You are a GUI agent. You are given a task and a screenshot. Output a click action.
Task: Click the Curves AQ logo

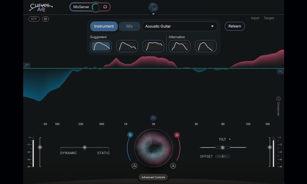pos(41,7)
